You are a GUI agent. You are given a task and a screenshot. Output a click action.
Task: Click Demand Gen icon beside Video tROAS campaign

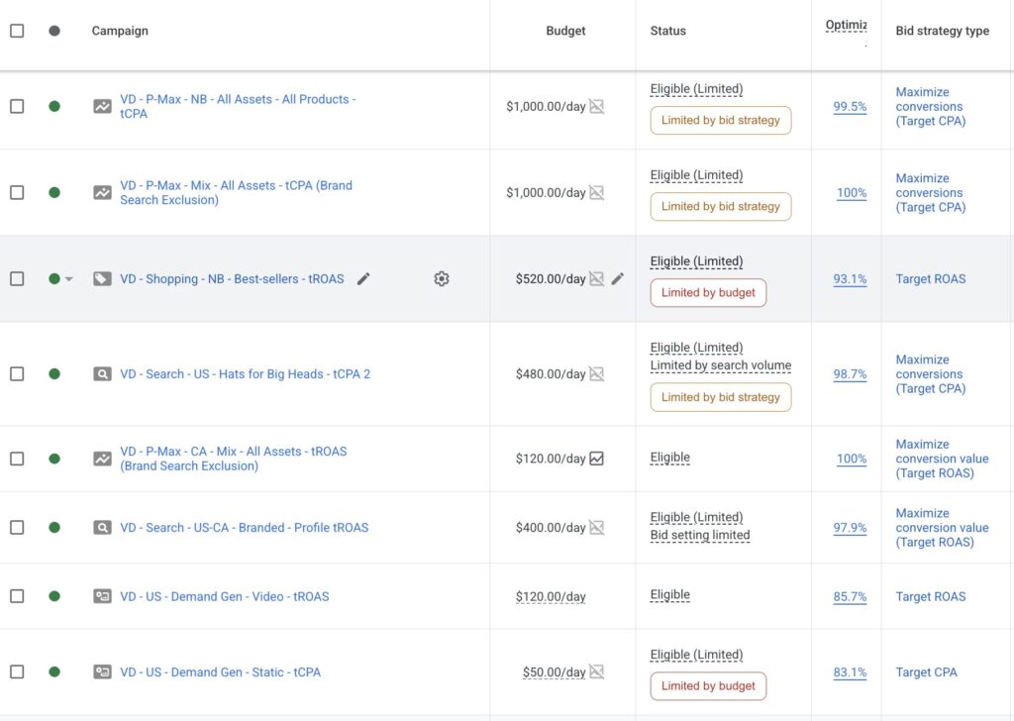(102, 596)
